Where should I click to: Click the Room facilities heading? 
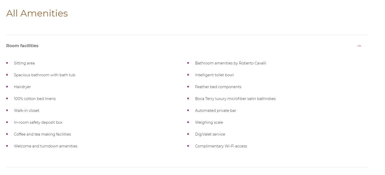coord(22,46)
